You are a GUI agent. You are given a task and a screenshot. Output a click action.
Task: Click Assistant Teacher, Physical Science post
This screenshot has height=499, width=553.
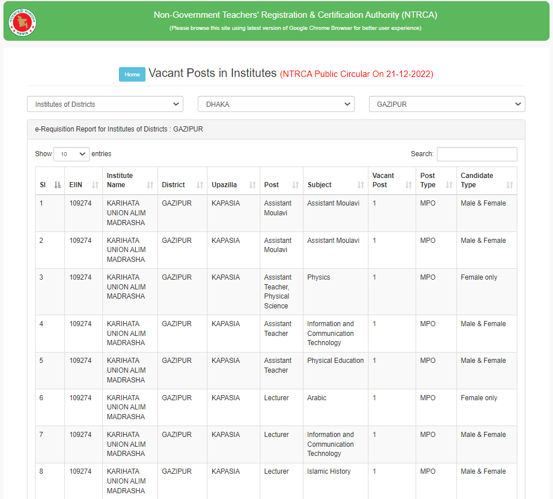(x=278, y=292)
